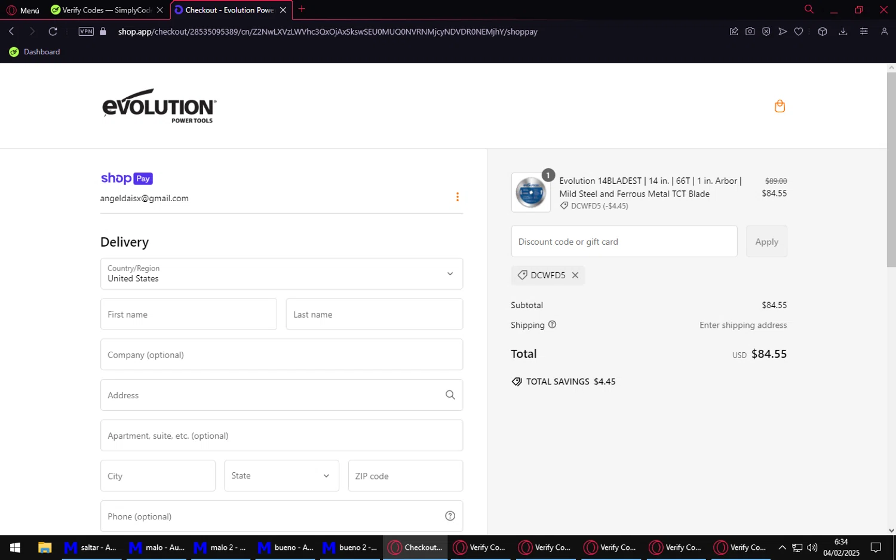Open a new browser tab
This screenshot has width=896, height=560.
pos(302,9)
